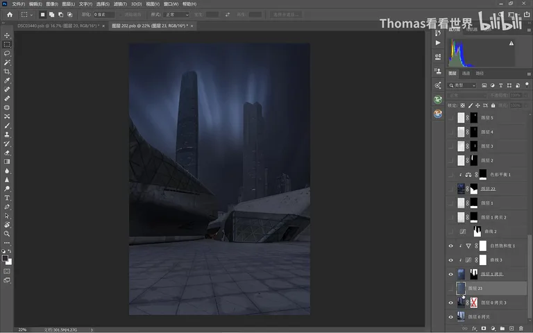The width and height of the screenshot is (533, 333).
Task: Show the 图层 22 layer
Action: tap(450, 189)
